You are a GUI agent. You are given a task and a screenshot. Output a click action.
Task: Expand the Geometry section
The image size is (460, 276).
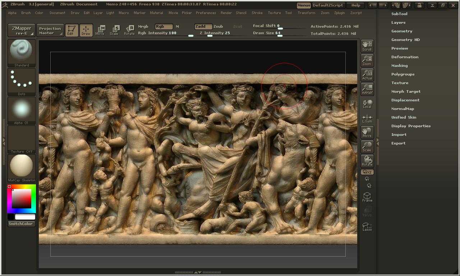(x=402, y=31)
